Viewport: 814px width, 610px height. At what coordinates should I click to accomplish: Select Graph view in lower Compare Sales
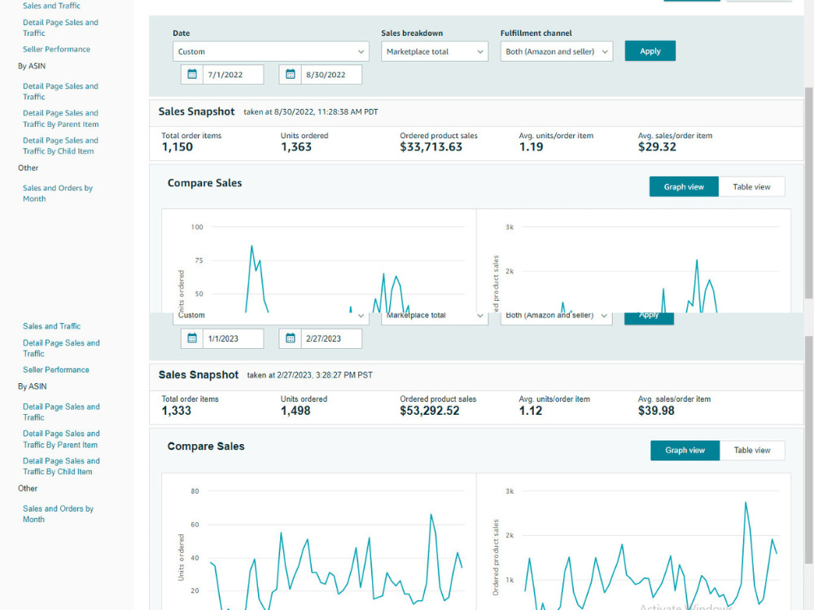[685, 451]
